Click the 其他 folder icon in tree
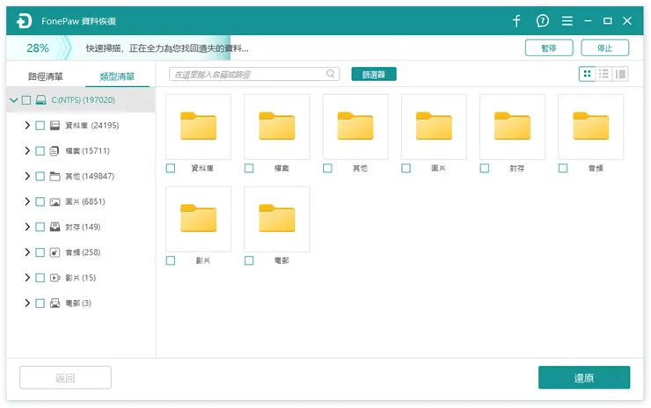The width and height of the screenshot is (651, 408). (x=55, y=176)
